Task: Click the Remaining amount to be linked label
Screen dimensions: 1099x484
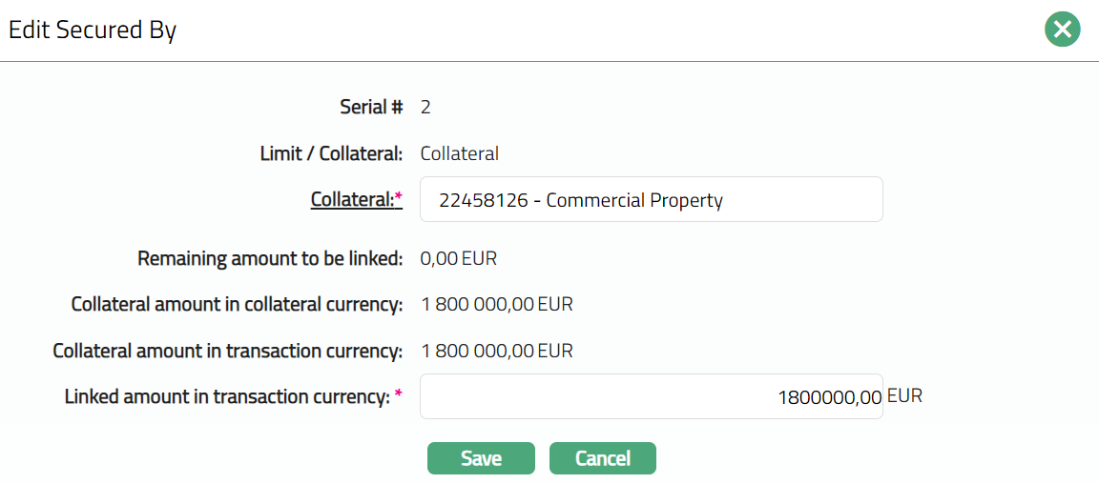Action: coord(270,258)
